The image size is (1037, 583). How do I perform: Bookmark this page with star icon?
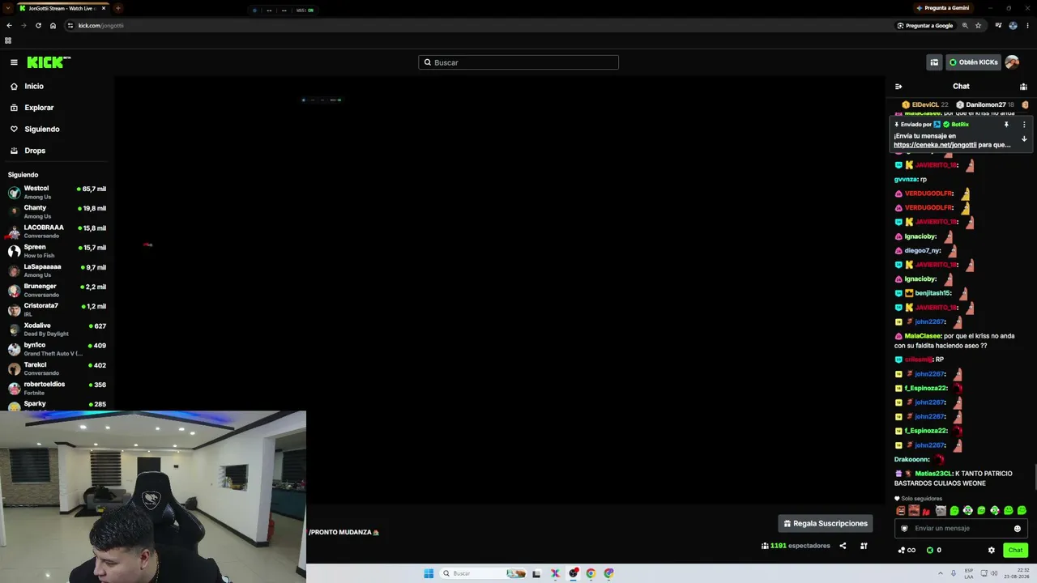coord(978,25)
